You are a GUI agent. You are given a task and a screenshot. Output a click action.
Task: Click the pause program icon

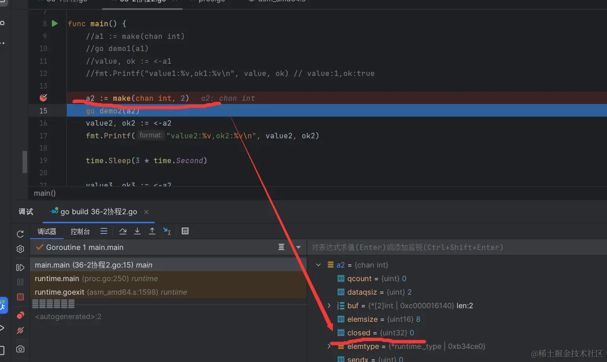20,282
